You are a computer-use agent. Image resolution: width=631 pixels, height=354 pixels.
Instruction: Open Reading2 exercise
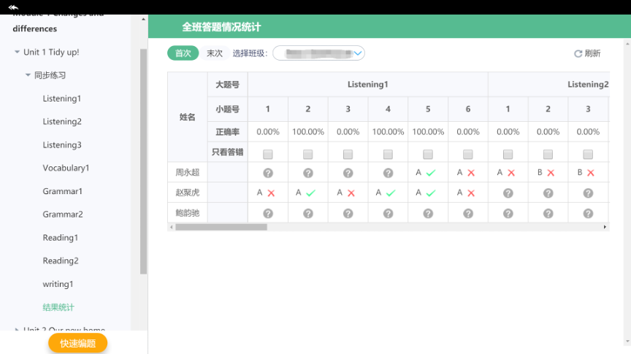point(61,261)
